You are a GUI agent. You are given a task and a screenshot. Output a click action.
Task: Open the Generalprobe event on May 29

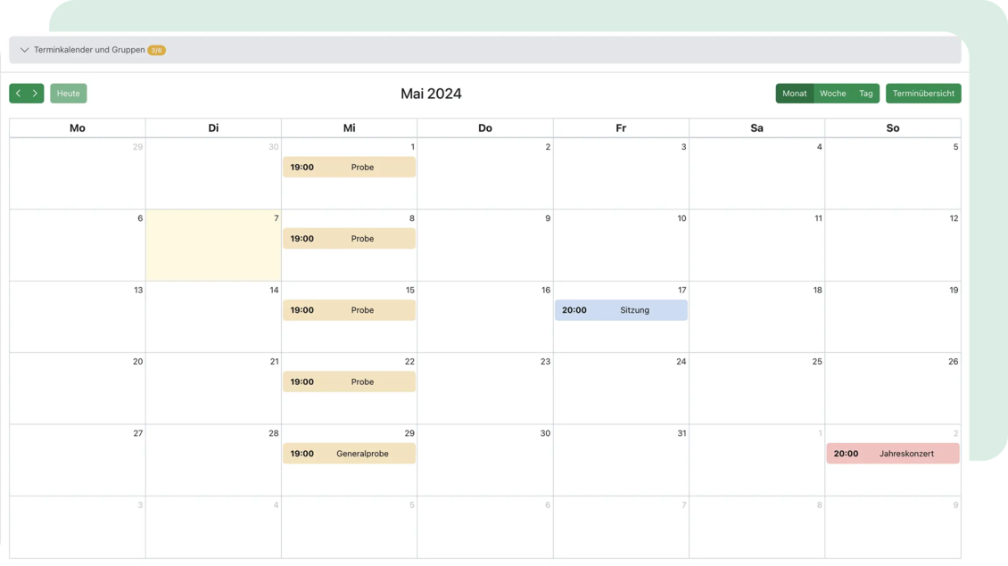349,454
